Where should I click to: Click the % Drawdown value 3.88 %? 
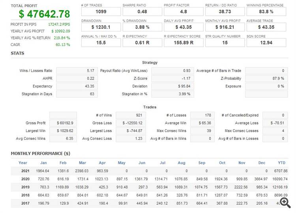pyautogui.click(x=142, y=27)
